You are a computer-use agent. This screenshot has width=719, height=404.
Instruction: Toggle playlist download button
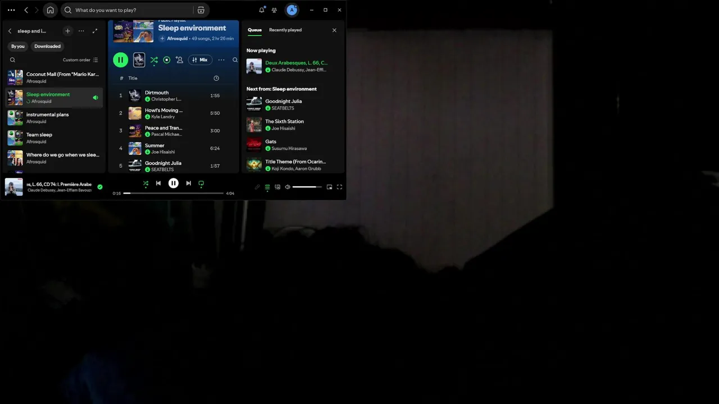[x=167, y=60]
